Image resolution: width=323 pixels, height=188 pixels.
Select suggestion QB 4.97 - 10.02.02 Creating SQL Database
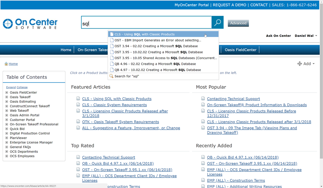coord(163,70)
